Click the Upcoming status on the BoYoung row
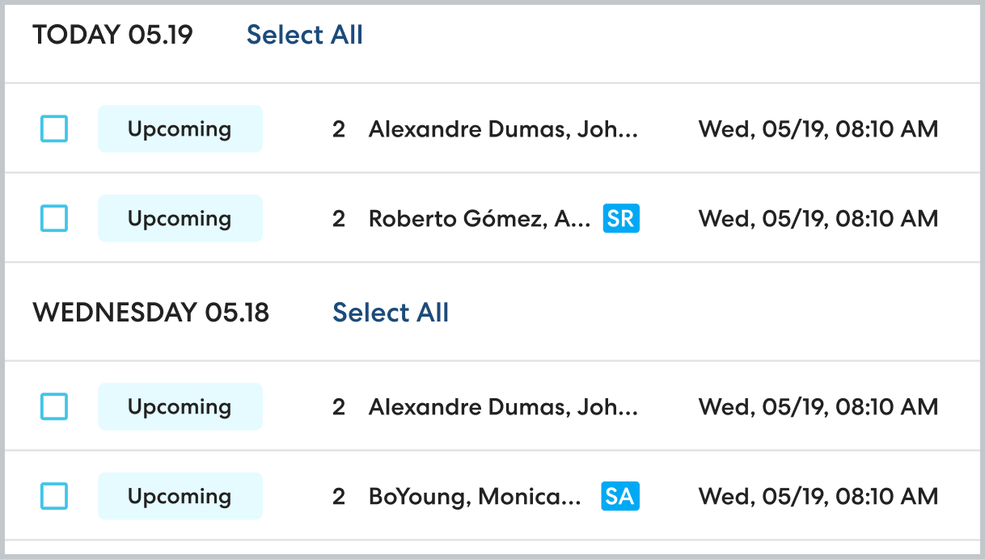 (180, 496)
